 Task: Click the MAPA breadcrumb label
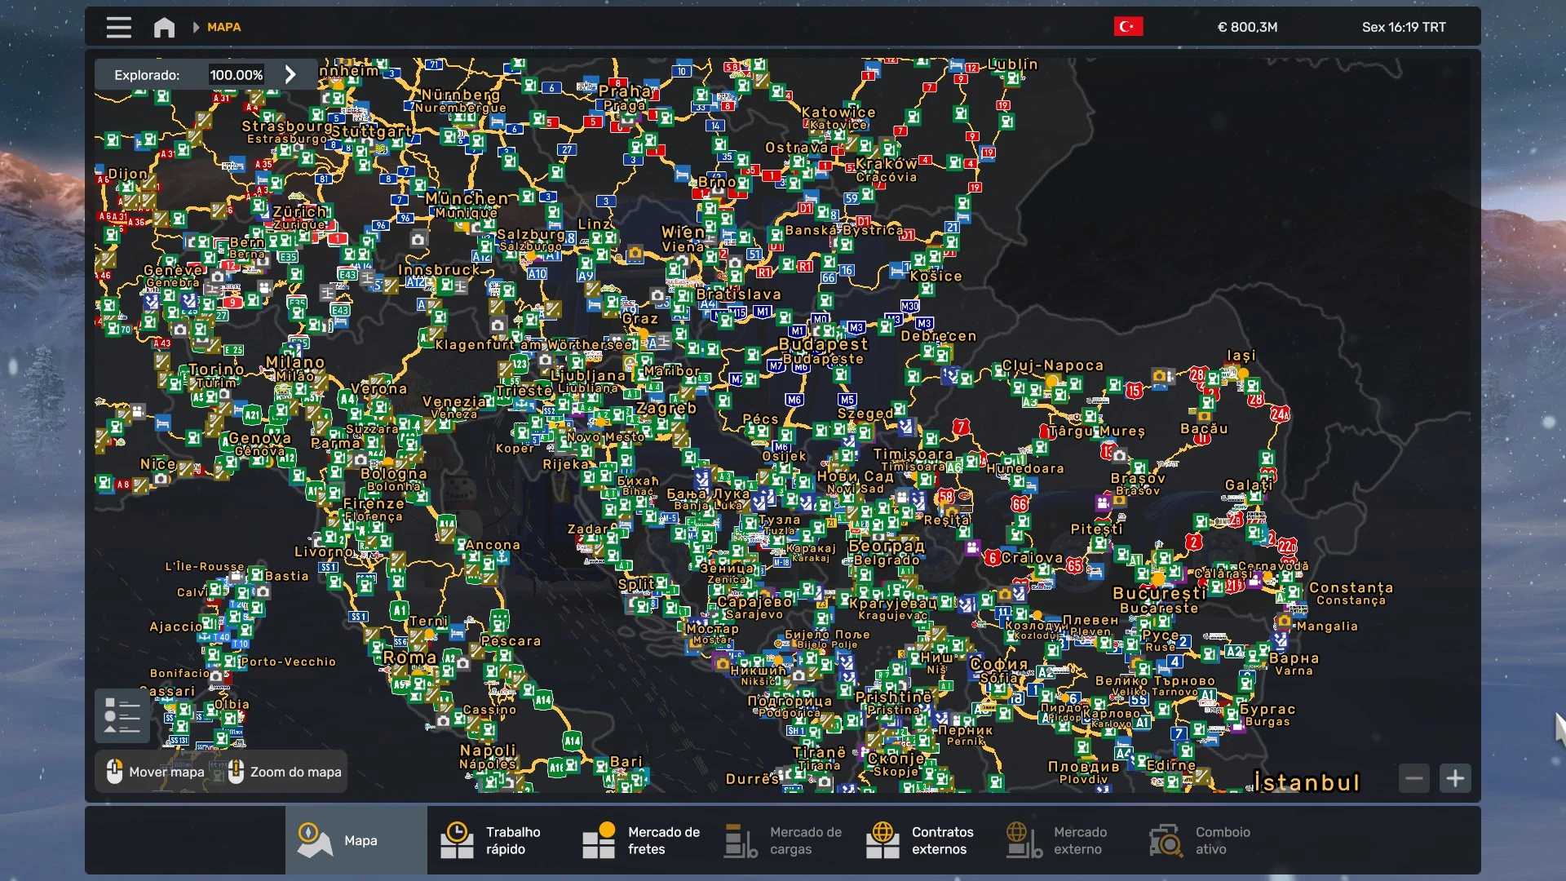coord(223,27)
